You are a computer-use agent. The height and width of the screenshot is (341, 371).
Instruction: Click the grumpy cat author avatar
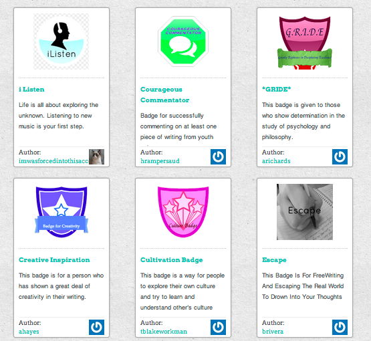[x=96, y=156]
